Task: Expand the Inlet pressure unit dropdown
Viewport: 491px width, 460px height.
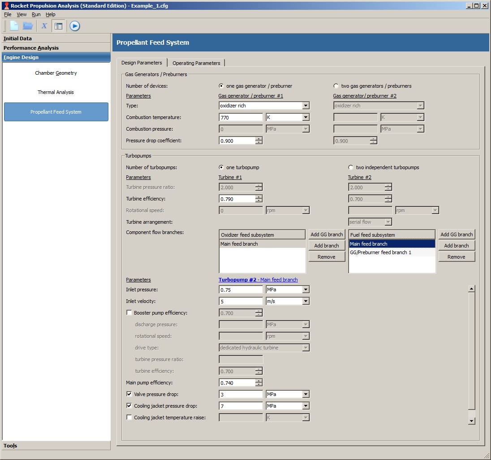Action: (306, 290)
